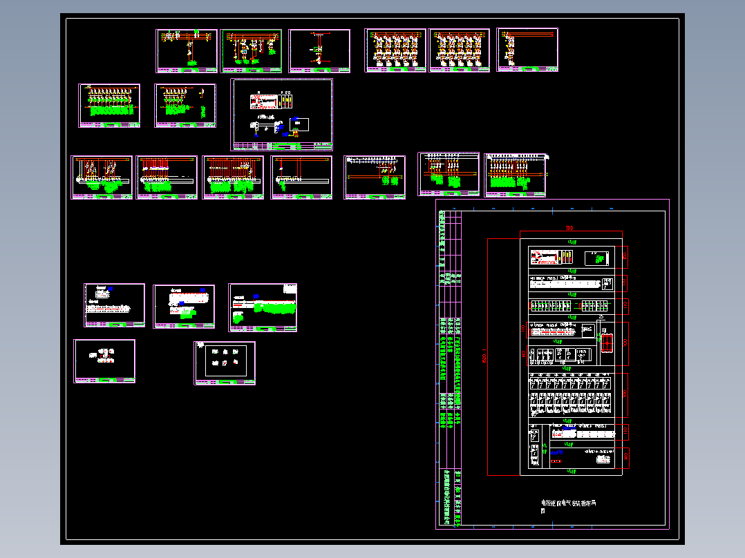Viewport: 745px width, 558px height.
Task: Click the blue label in cabinet's lowest compartment
Action: pos(556,452)
